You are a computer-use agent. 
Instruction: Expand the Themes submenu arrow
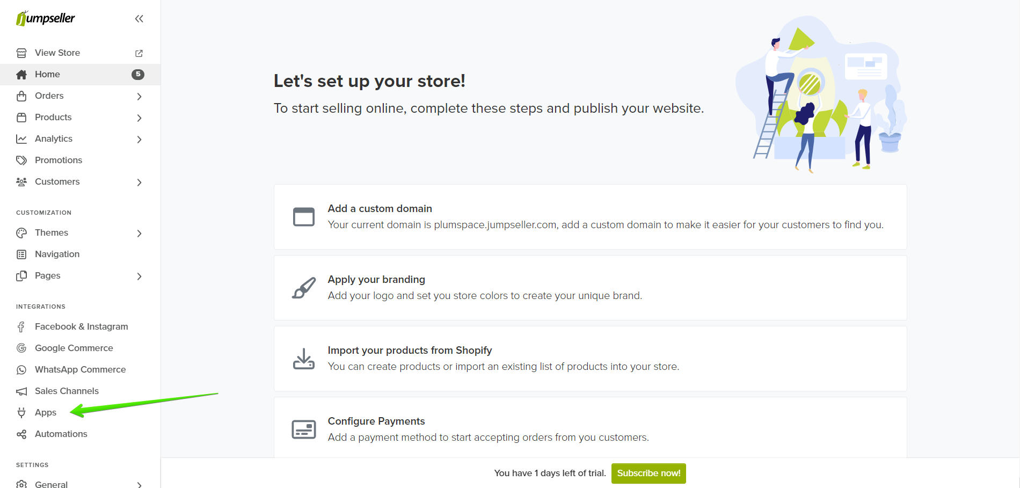point(139,234)
